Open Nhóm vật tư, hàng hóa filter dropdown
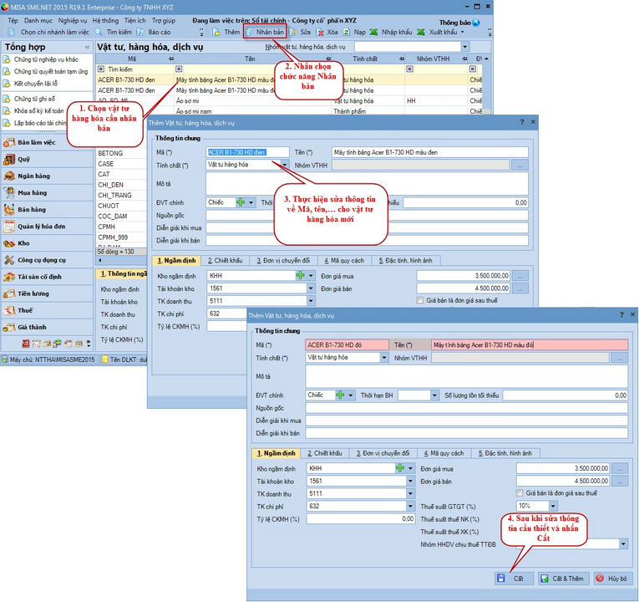Image resolution: width=639 pixels, height=602 pixels. [464, 47]
